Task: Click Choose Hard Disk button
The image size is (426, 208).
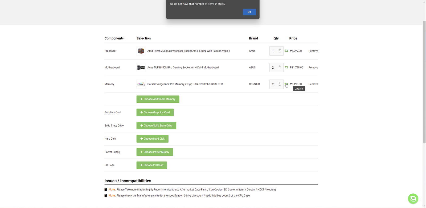Action: [x=153, y=139]
